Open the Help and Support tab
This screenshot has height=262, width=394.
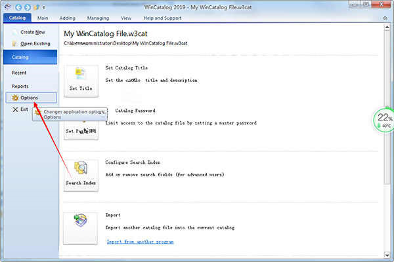tap(162, 18)
